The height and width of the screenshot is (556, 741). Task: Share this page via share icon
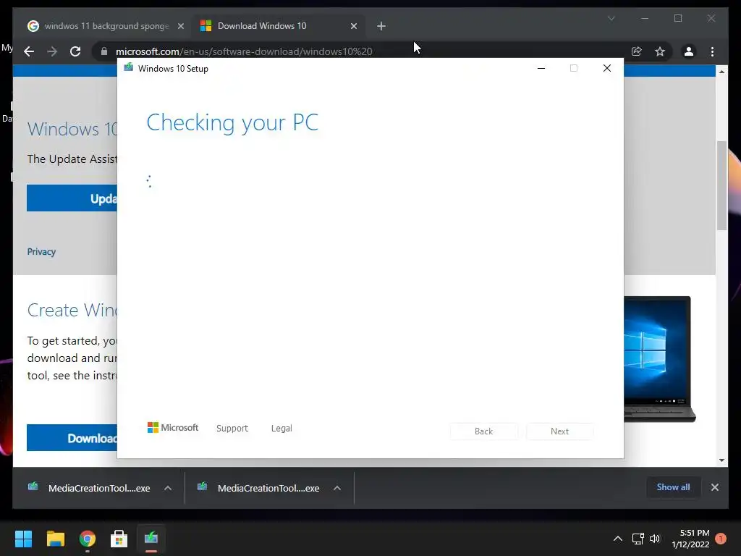637,51
